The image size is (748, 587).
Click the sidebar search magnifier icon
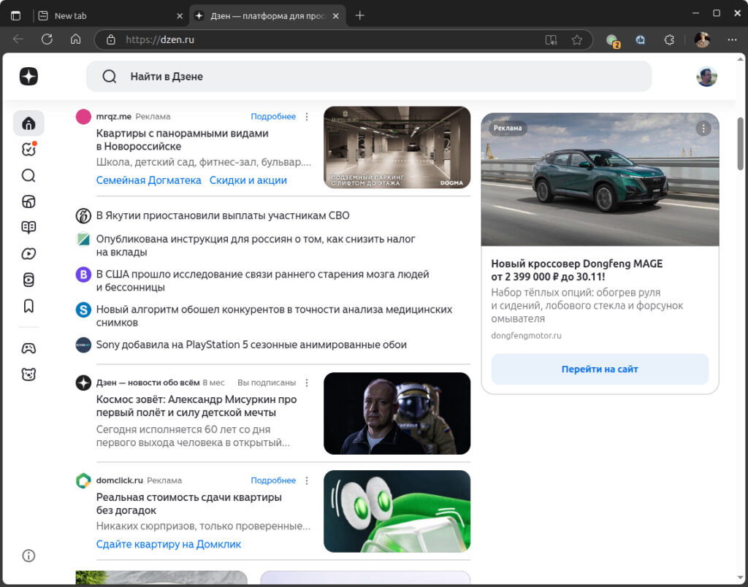28,175
